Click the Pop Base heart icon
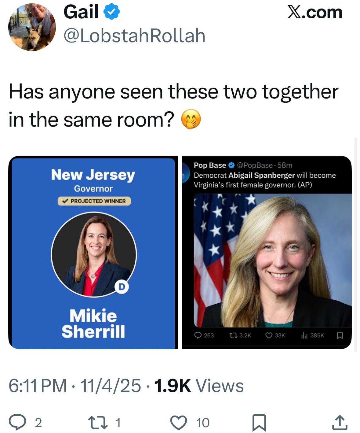Image resolution: width=360 pixels, height=433 pixels. click(269, 335)
